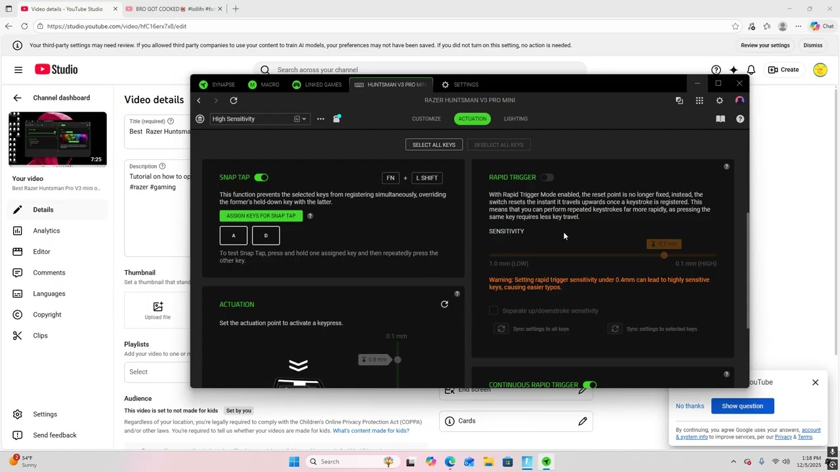Open Microsoft Edge from the taskbar
Screen dimensions: 840x472
coord(450,462)
